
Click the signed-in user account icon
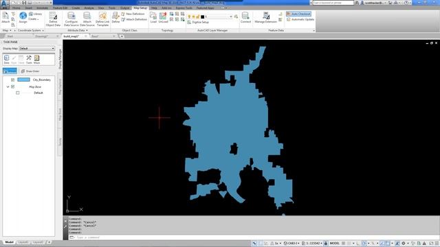point(362,3)
